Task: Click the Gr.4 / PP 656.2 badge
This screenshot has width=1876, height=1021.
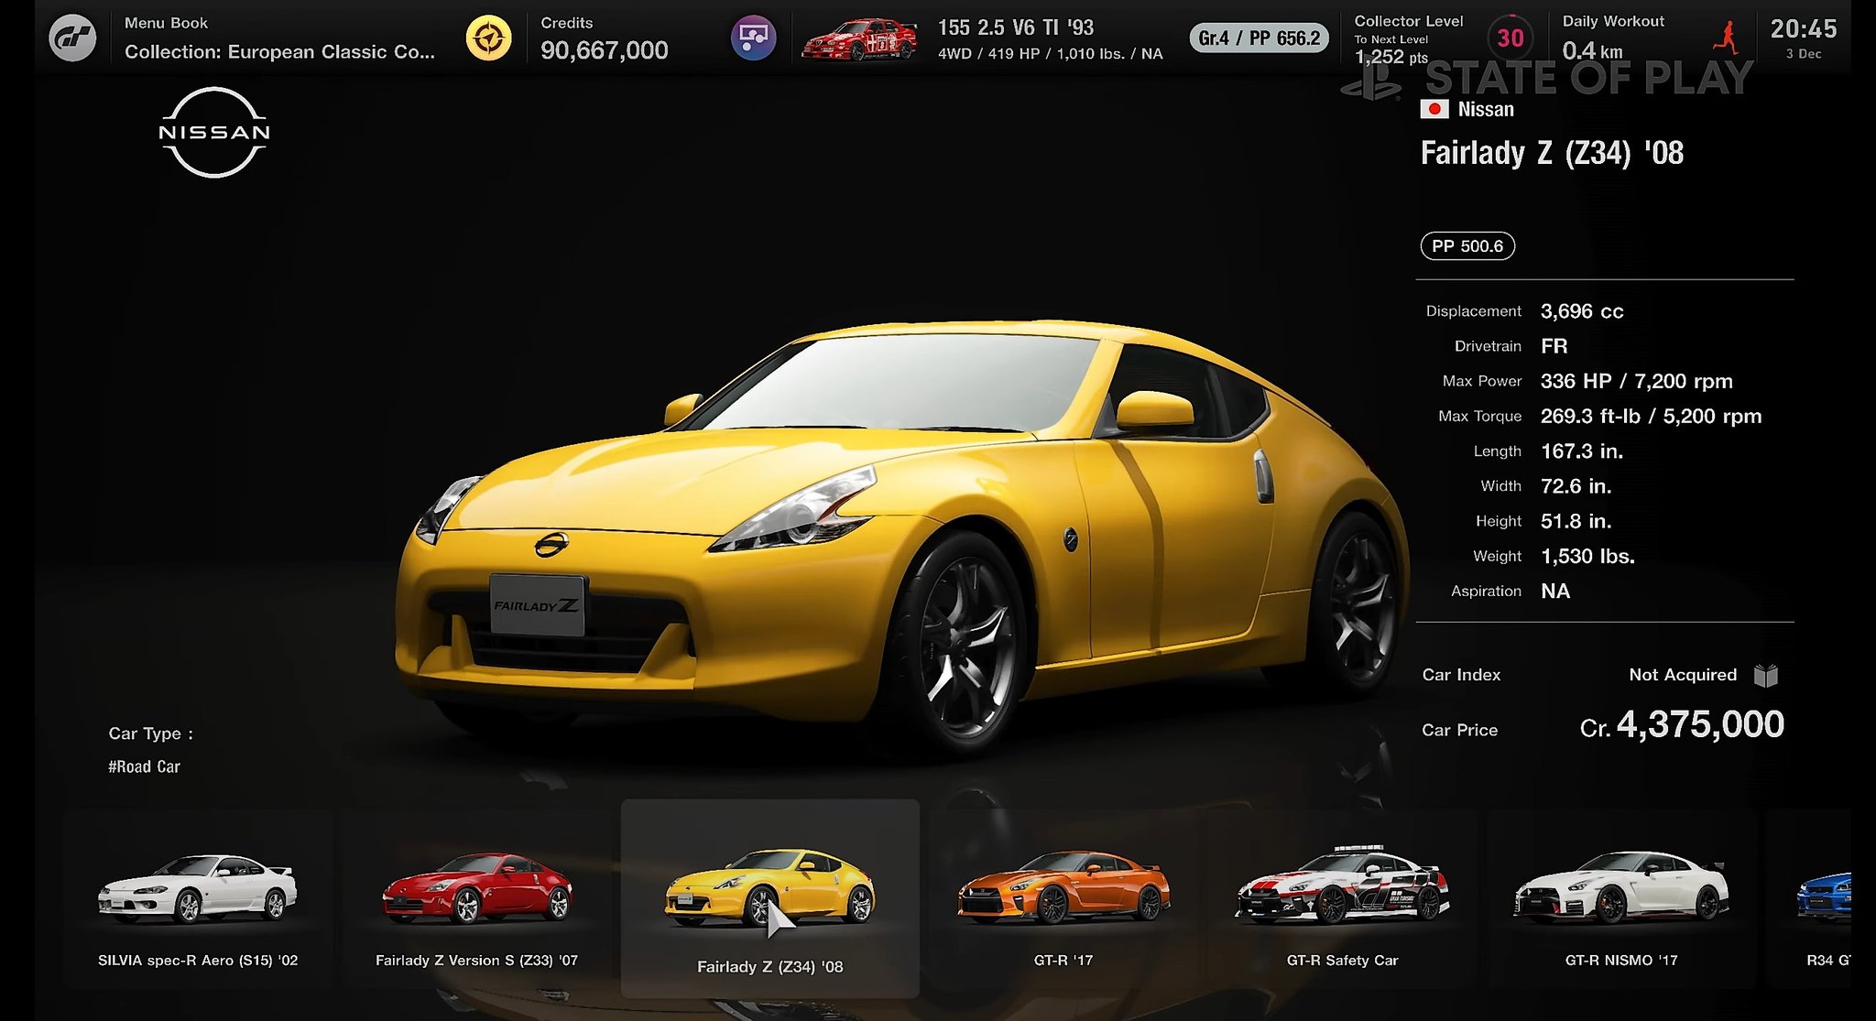Action: click(1260, 38)
